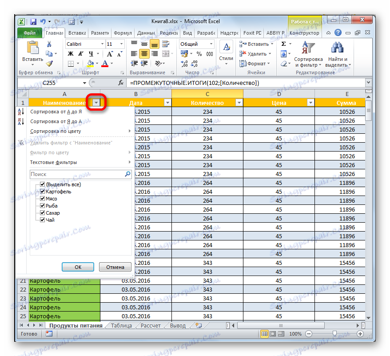Click the AutoSum Σ icon
This screenshot has height=356, width=390.
283,44
